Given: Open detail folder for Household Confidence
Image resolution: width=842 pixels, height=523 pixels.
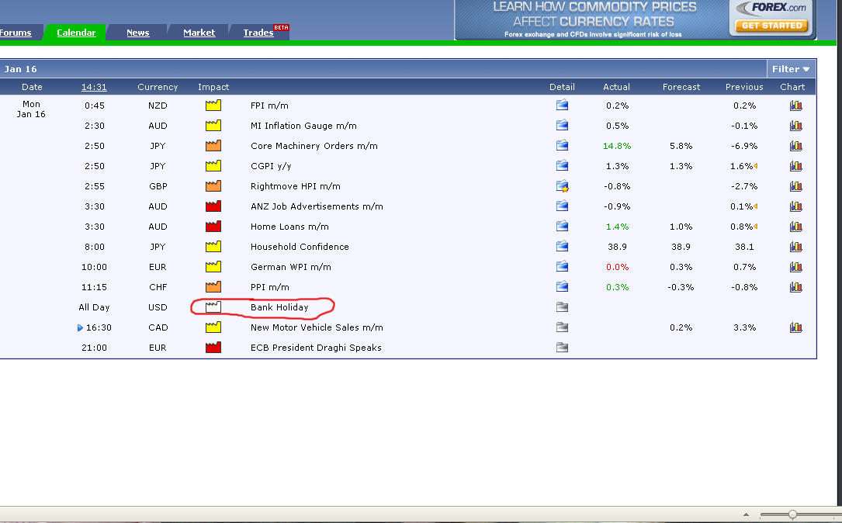Looking at the screenshot, I should click(562, 247).
